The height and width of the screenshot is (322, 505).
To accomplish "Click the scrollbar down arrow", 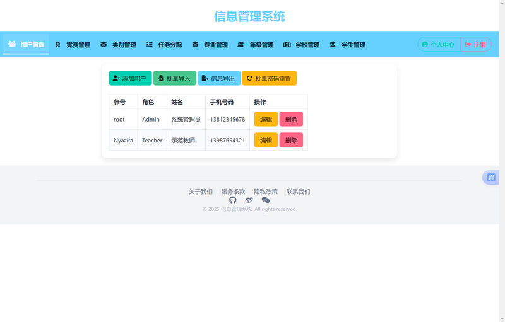I will (502, 319).
